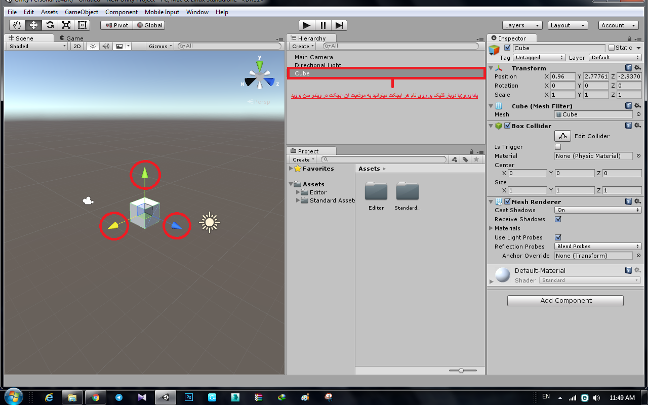Screen dimensions: 648x405
Task: Open the Layout dropdown
Action: [568, 25]
